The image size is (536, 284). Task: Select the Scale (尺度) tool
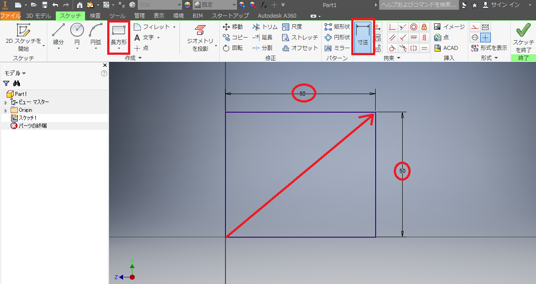tap(292, 27)
